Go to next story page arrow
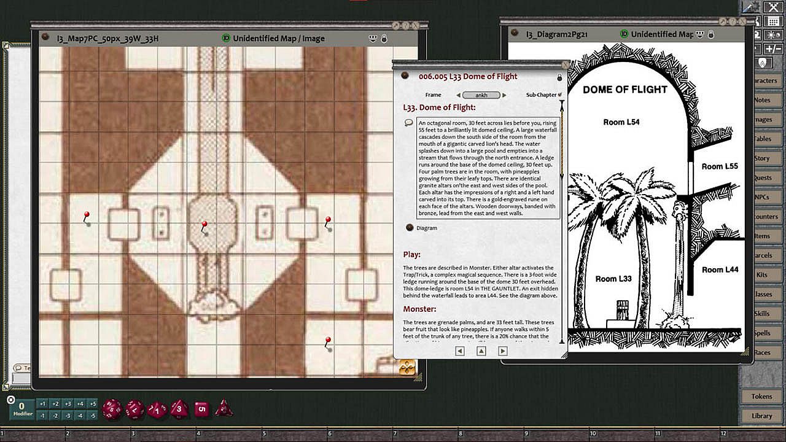This screenshot has width=786, height=442. (x=502, y=351)
